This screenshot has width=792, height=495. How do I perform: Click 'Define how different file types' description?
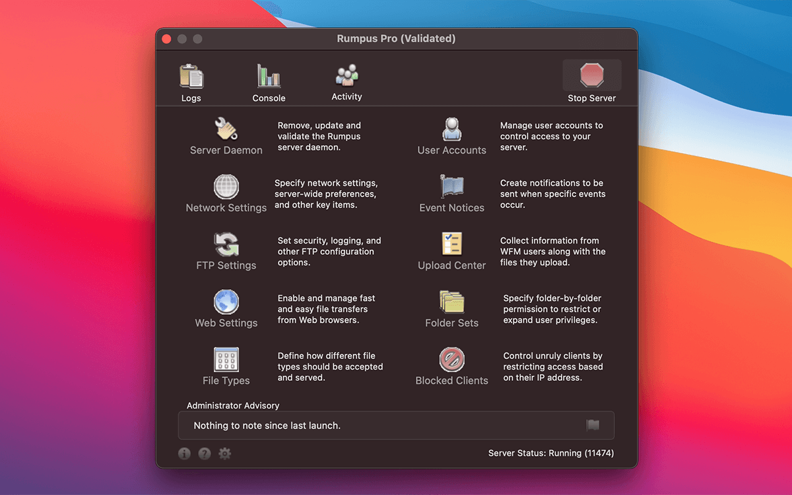pos(330,367)
